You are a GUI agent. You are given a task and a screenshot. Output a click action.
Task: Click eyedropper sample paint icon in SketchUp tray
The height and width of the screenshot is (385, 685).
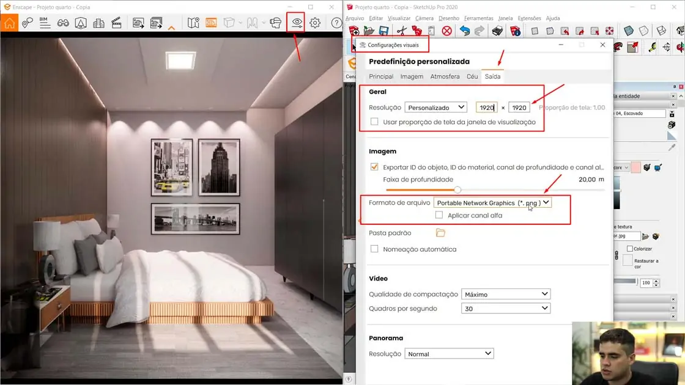(x=672, y=147)
